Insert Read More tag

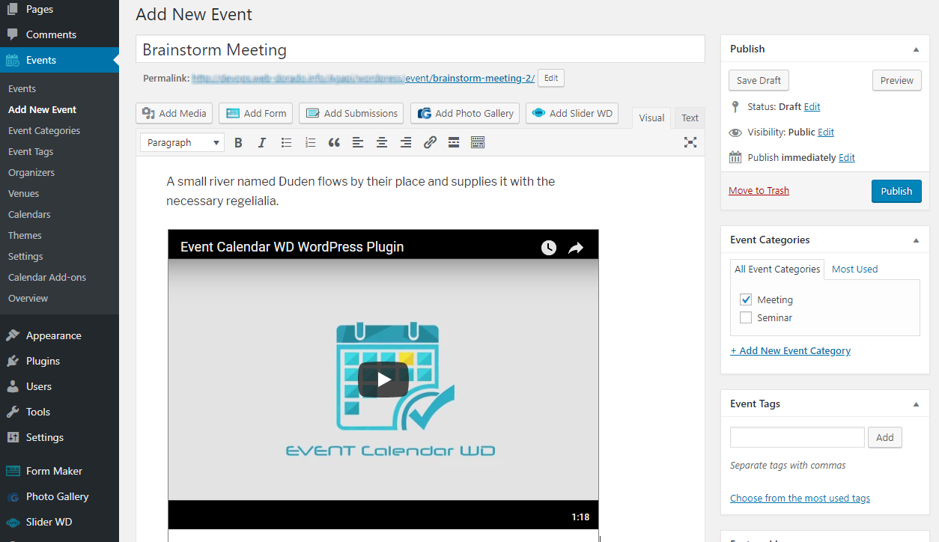454,142
